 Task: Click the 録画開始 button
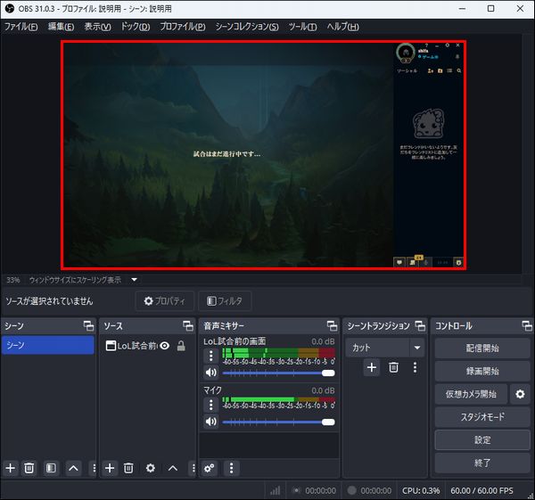click(482, 371)
